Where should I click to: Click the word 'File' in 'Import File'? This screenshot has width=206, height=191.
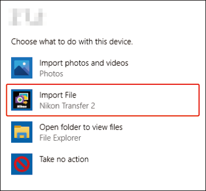point(70,95)
